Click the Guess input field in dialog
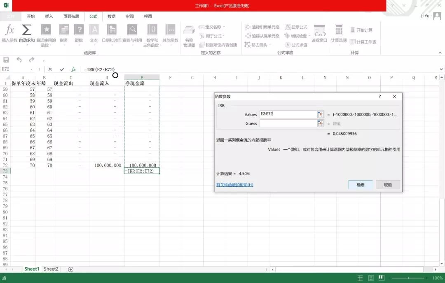This screenshot has width=445, height=283. point(288,123)
